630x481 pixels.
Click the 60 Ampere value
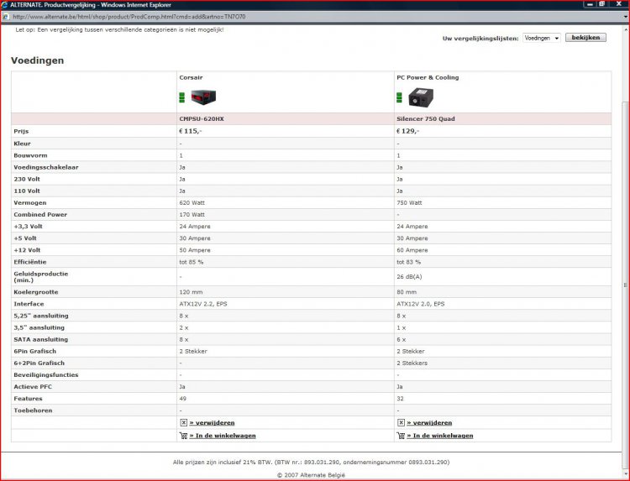[x=412, y=250]
